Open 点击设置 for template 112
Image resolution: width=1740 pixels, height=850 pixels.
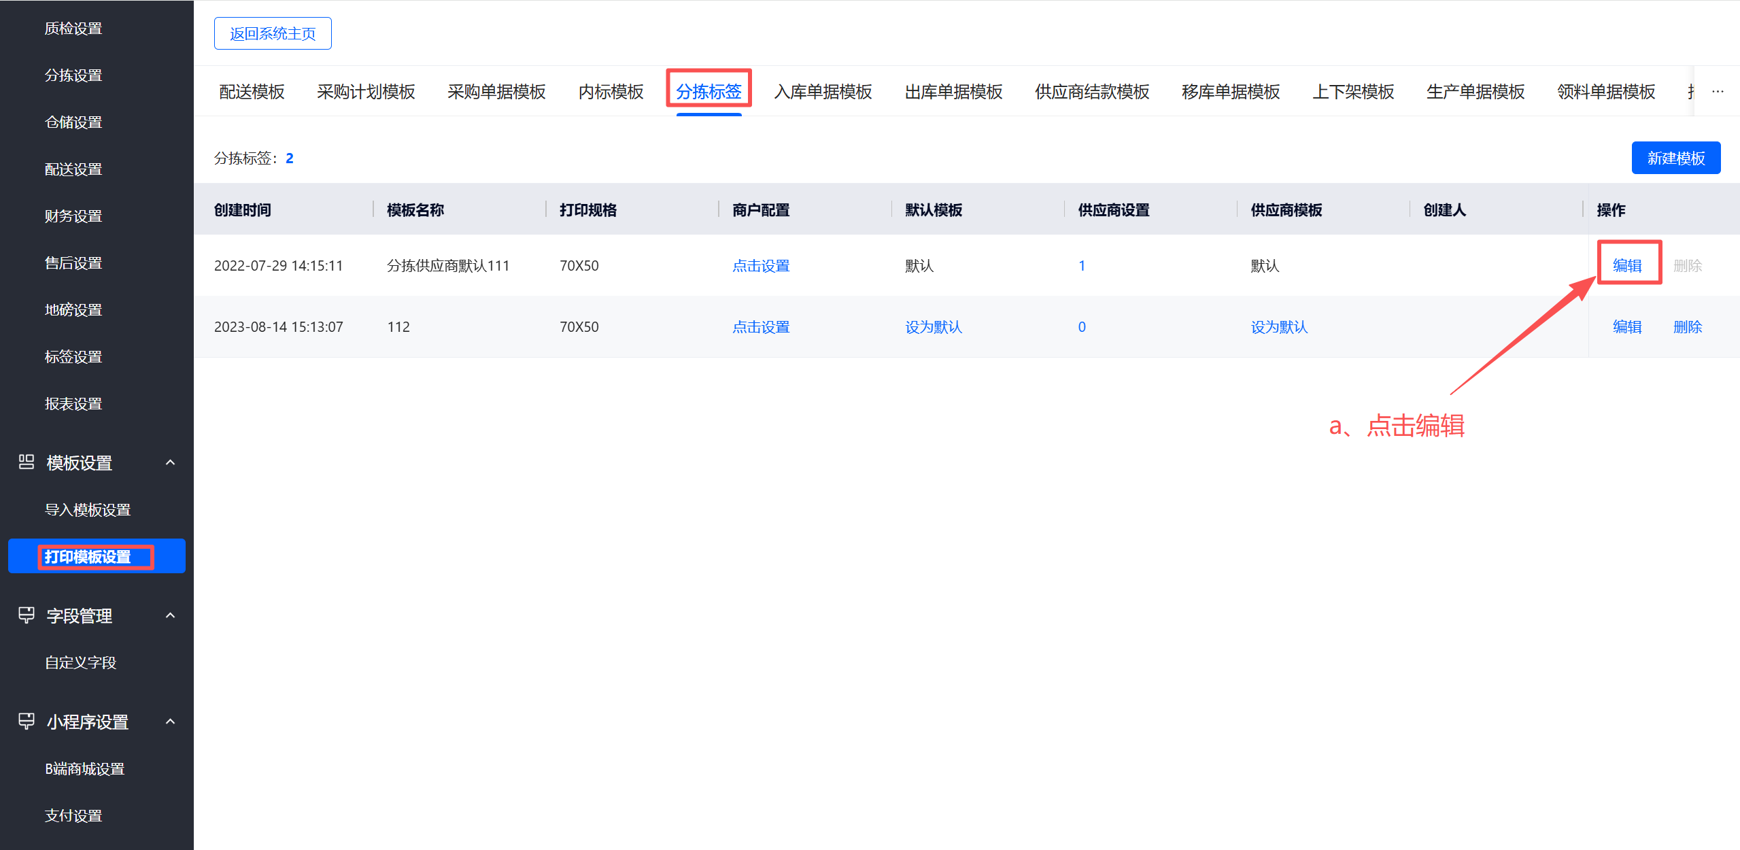760,326
